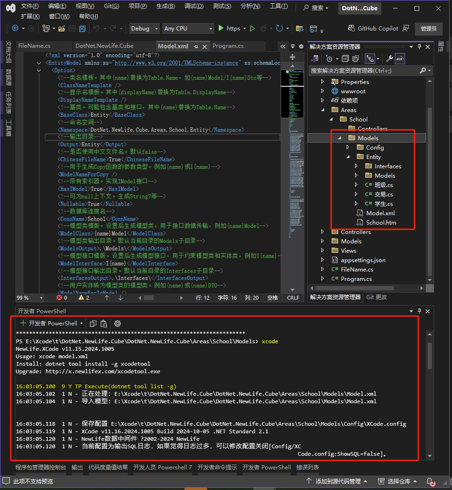The width and height of the screenshot is (452, 490).
Task: Click the 管理员 button
Action: 428,29
